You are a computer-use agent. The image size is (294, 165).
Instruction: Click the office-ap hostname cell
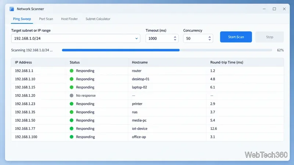click(139, 137)
